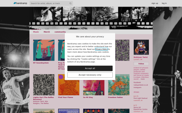Click the So Mi Stay title
The width and height of the screenshot is (182, 113).
pyautogui.click(x=88, y=97)
